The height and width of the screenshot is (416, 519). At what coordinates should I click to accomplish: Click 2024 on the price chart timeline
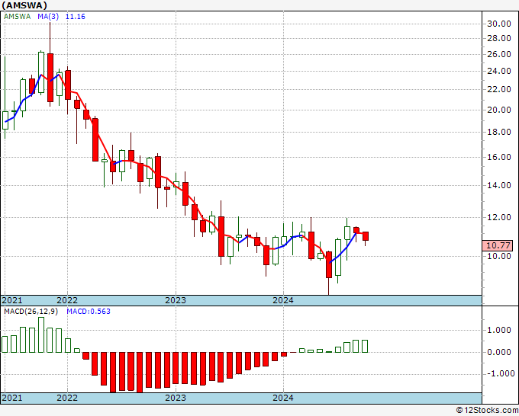tap(283, 300)
